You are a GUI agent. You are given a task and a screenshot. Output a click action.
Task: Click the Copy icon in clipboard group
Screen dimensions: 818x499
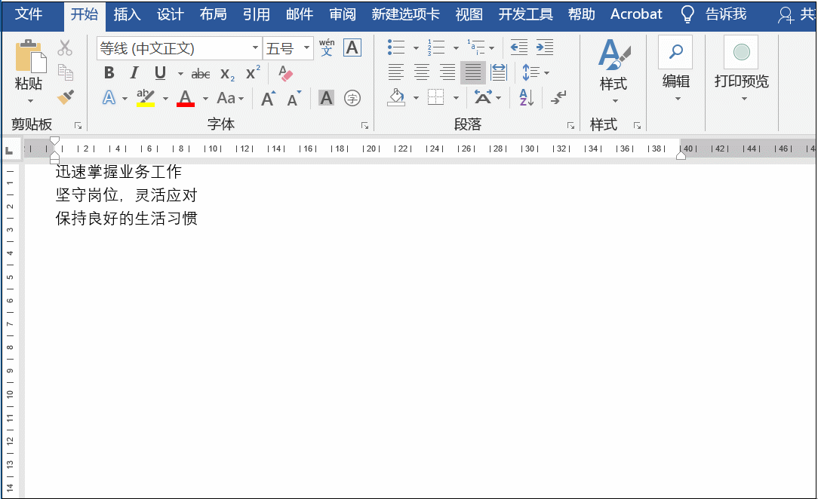tap(65, 72)
